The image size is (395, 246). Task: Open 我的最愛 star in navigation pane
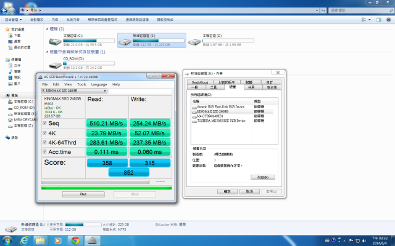pos(7,30)
